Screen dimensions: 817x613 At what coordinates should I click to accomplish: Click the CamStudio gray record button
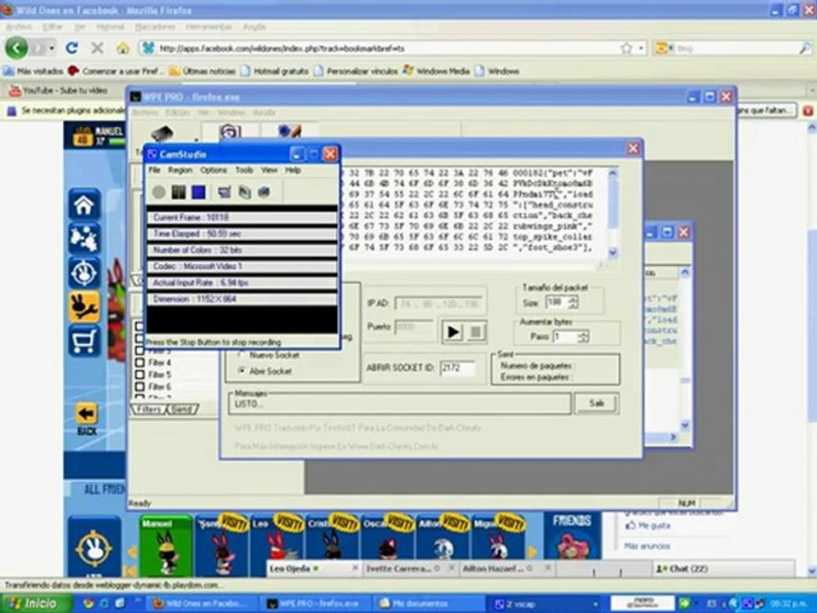tap(158, 192)
